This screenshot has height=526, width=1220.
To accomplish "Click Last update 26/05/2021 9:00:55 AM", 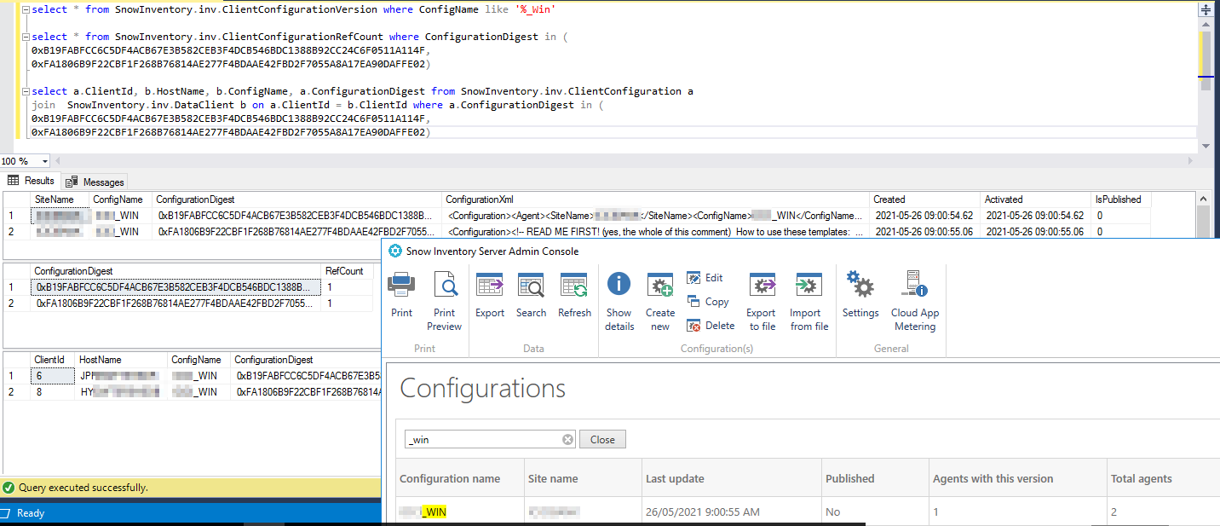I will [703, 512].
